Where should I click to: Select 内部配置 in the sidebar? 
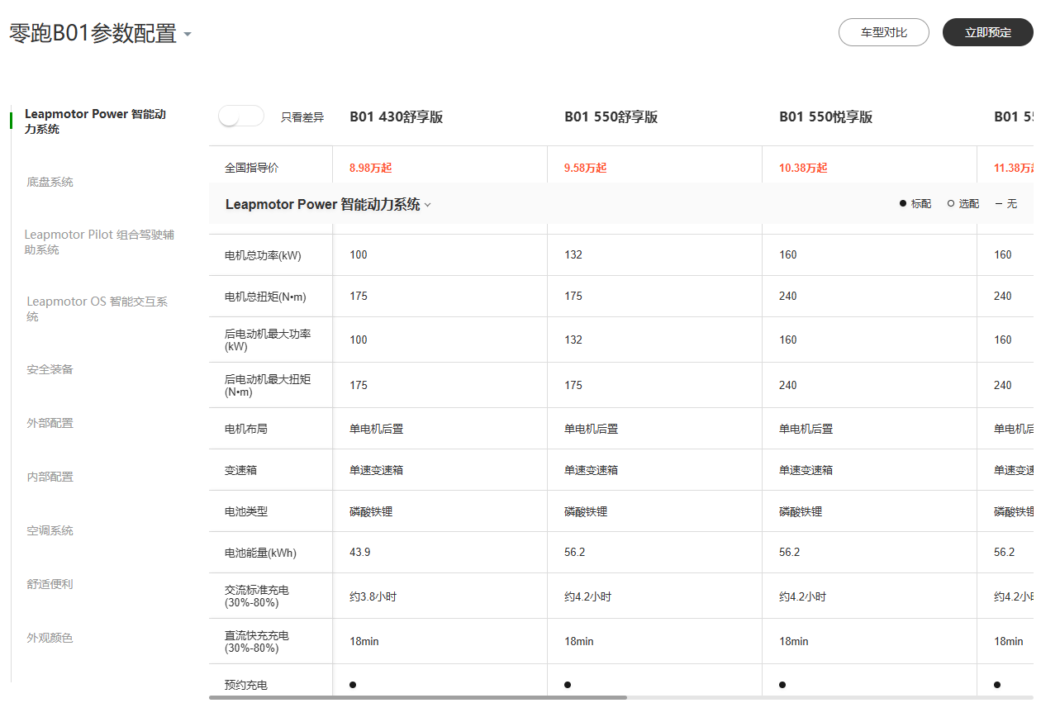coord(50,477)
